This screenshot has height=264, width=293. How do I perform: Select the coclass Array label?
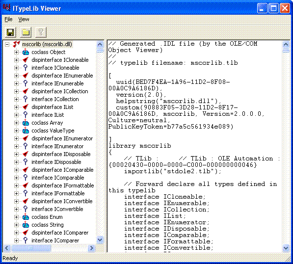(x=47, y=123)
